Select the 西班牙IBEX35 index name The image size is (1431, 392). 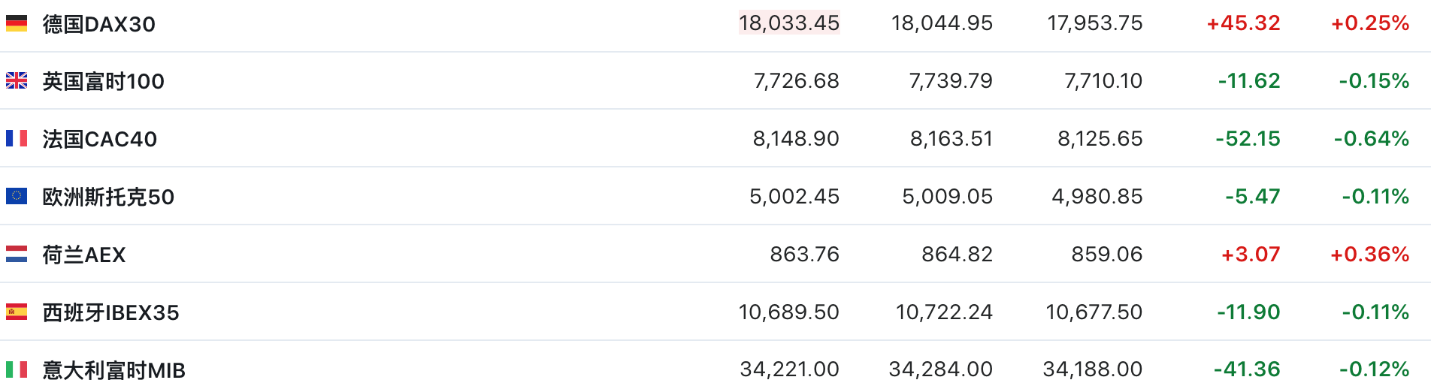click(x=111, y=313)
